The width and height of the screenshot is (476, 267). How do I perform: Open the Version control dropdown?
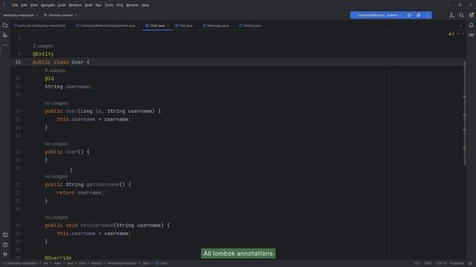pyautogui.click(x=60, y=15)
